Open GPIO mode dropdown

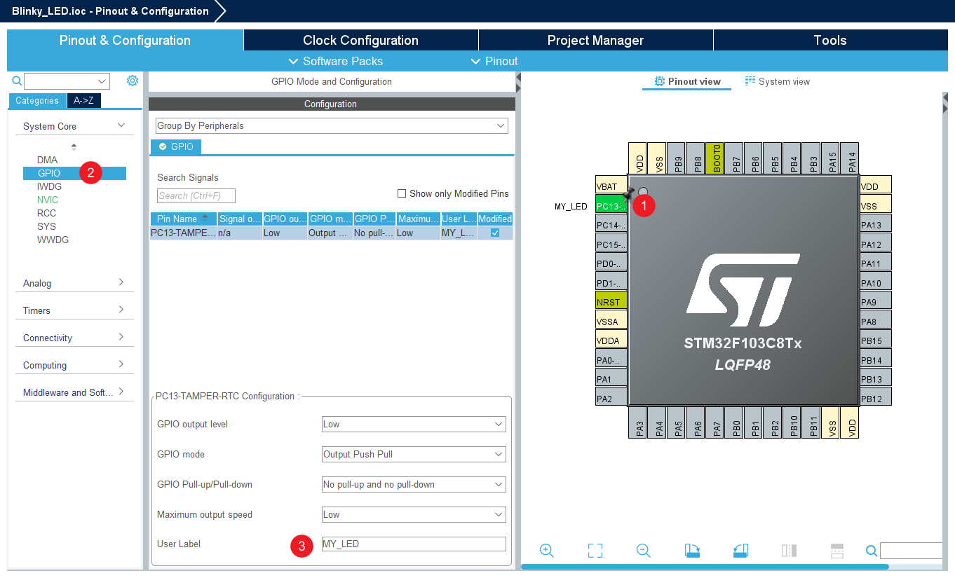click(x=413, y=455)
